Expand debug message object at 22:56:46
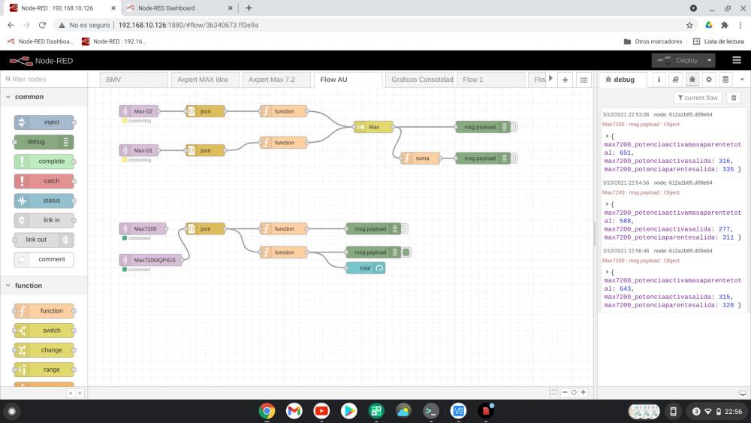751x423 pixels. 607,272
